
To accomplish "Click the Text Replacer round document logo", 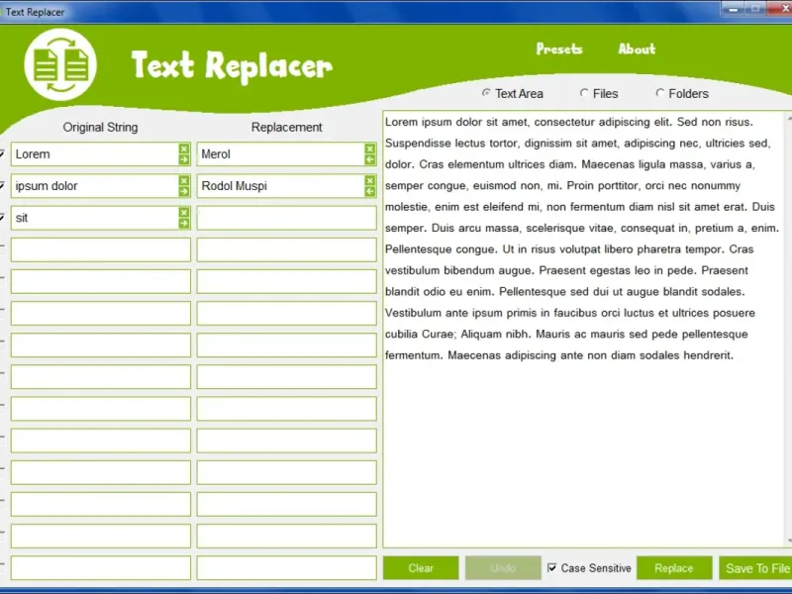I will (x=60, y=64).
